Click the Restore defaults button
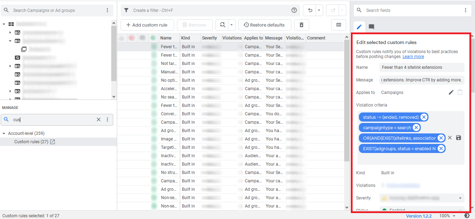The image size is (475, 219). [264, 25]
